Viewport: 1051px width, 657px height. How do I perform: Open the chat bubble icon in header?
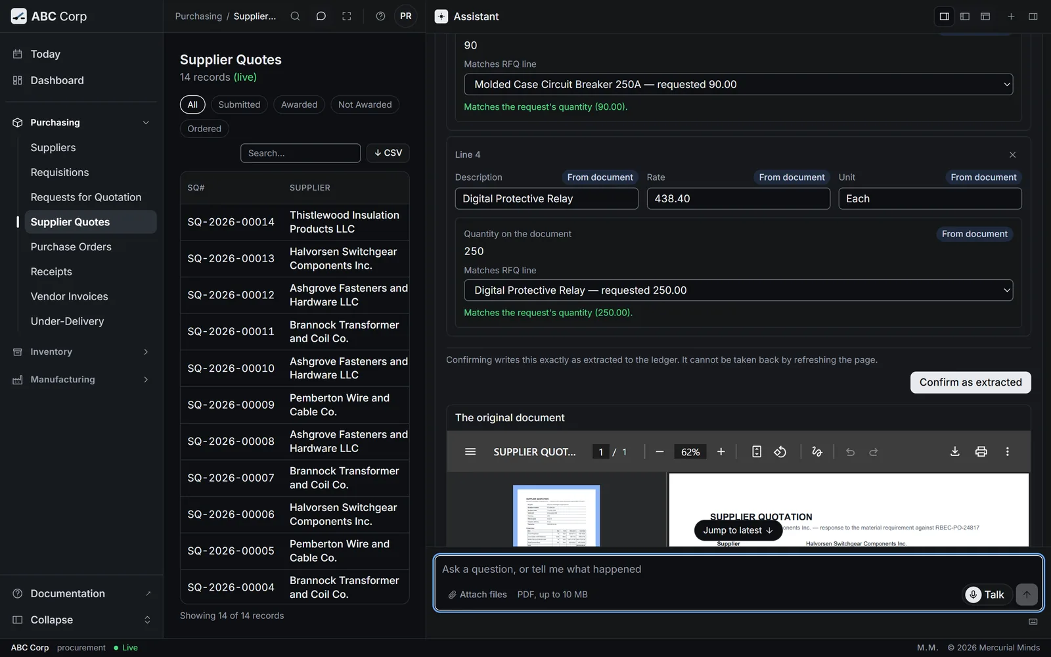pos(321,16)
